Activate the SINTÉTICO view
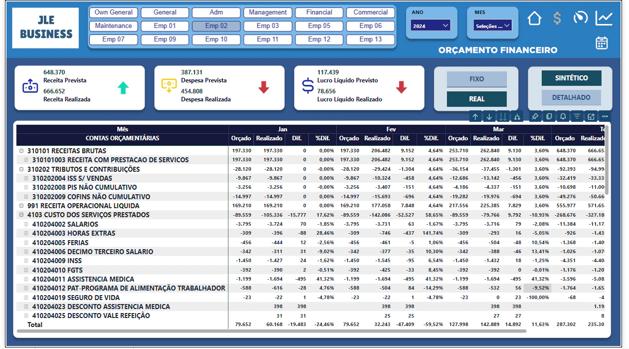The image size is (629, 349). point(571,78)
